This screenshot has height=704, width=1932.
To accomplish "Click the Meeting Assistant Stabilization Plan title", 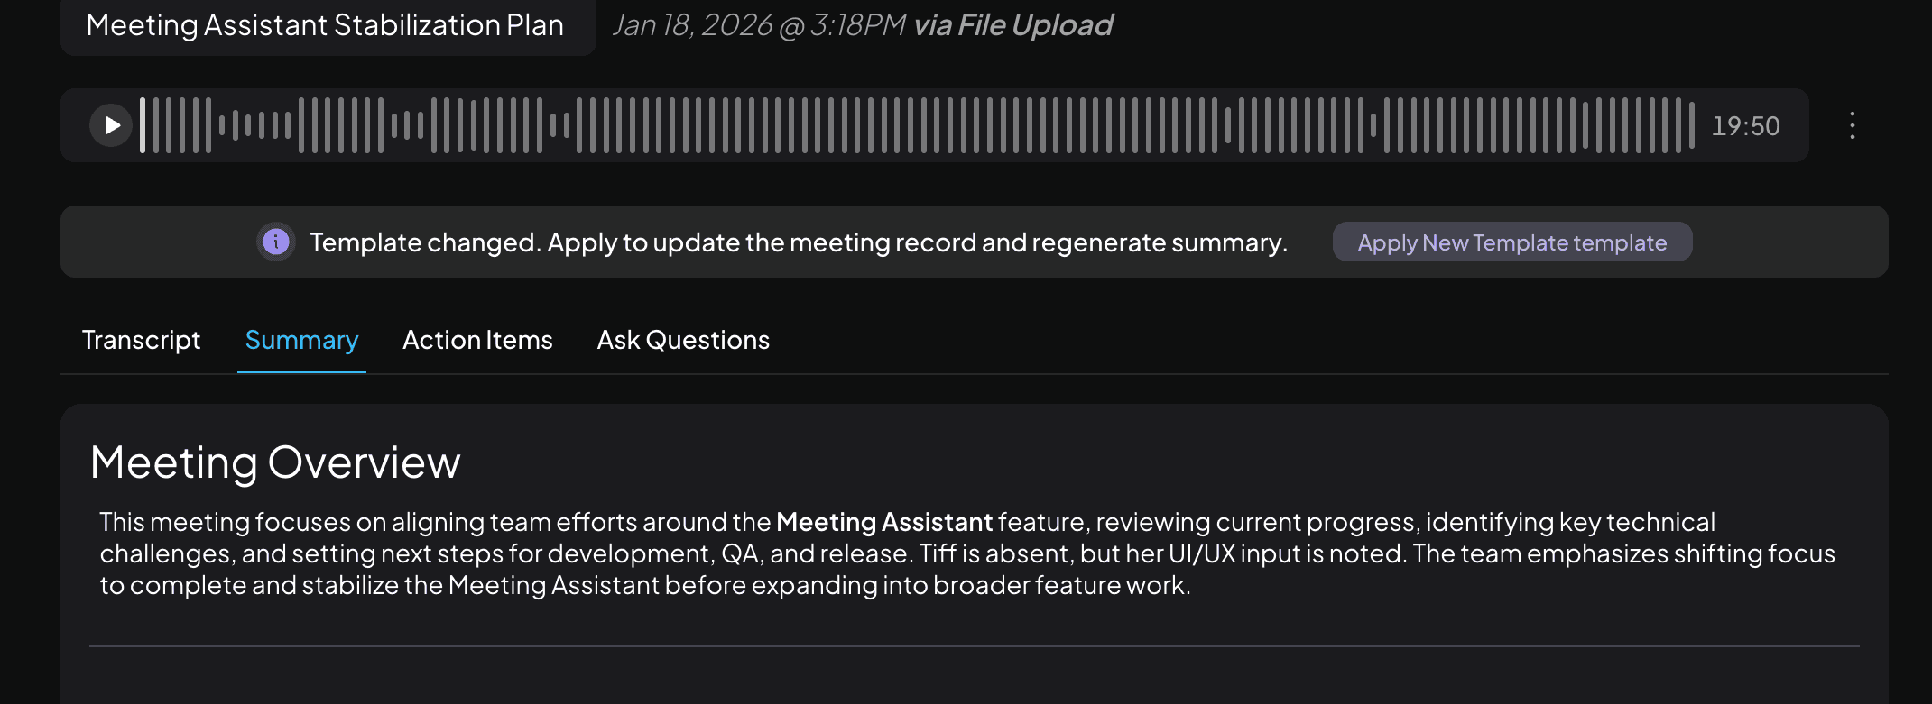I will (325, 25).
